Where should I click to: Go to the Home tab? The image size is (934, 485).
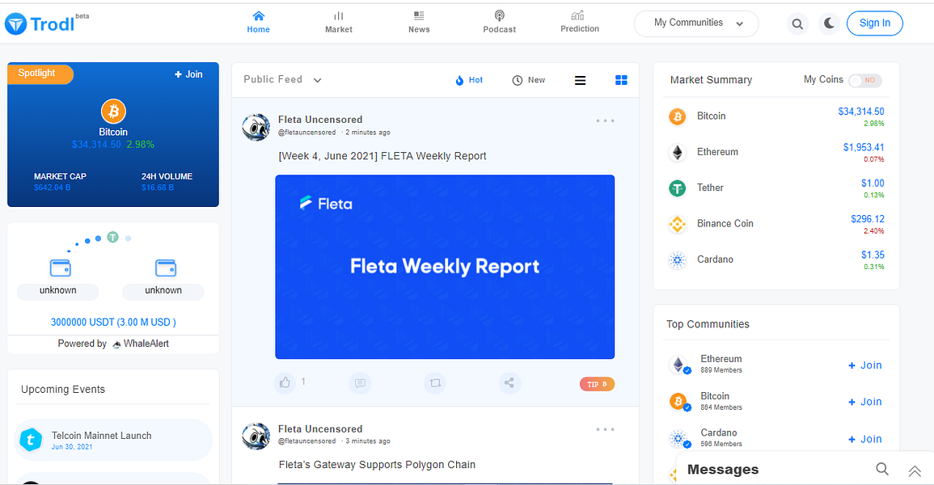pyautogui.click(x=258, y=22)
